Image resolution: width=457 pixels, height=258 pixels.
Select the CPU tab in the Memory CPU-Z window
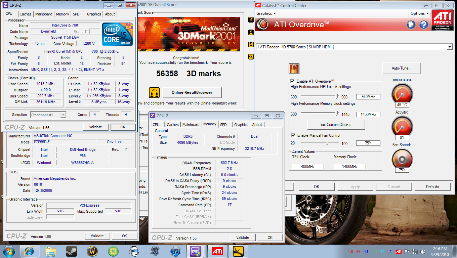pos(156,125)
